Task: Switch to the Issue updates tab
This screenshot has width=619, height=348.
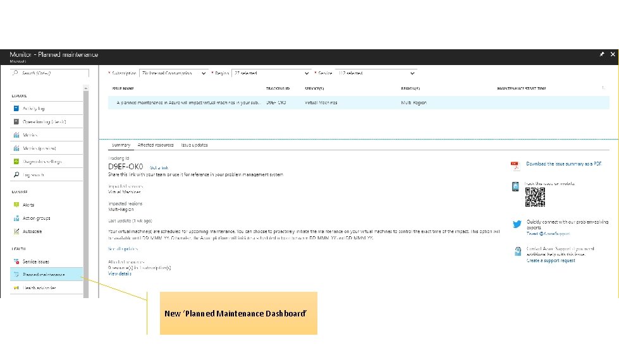Action: point(194,145)
